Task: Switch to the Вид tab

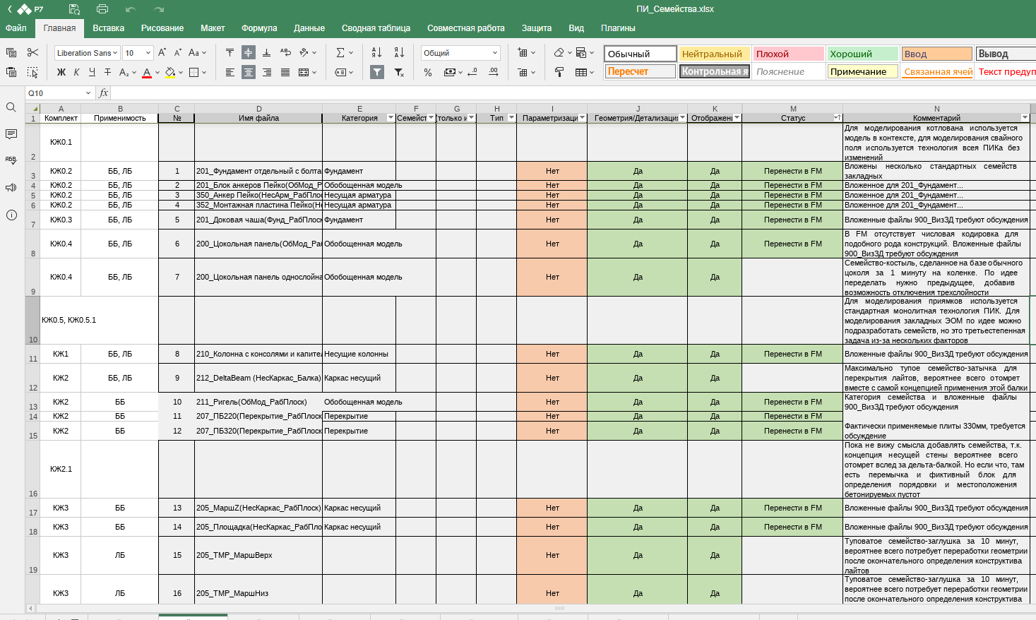Action: [576, 28]
